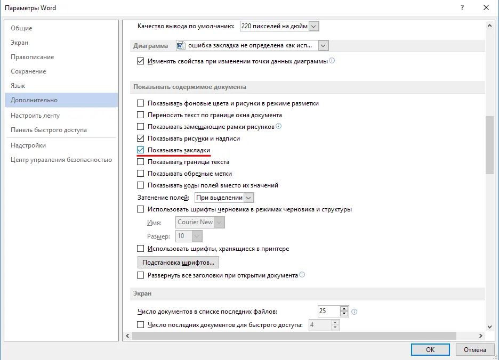Click the Отмена button
Screen dimensions: 499x360
(475, 349)
